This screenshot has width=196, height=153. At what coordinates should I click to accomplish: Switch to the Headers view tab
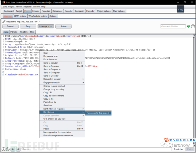(x=24, y=32)
